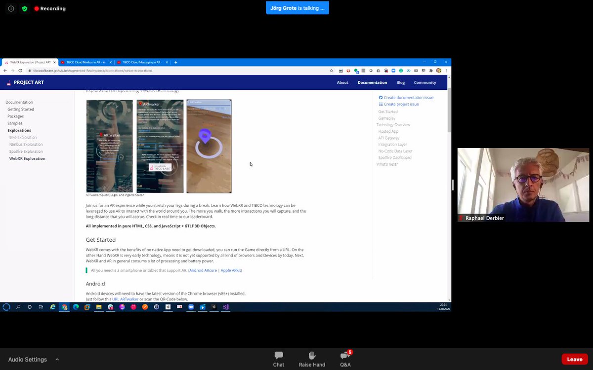
Task: Open Zoom app from taskbar
Action: pos(191,307)
